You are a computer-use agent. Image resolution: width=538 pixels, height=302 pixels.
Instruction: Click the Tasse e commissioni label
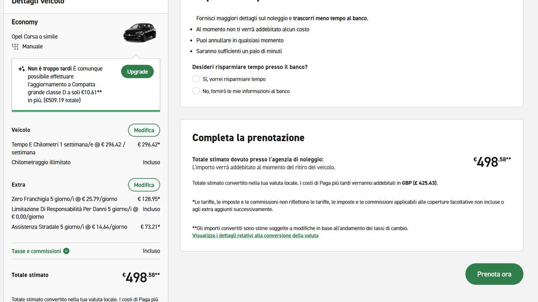36,251
